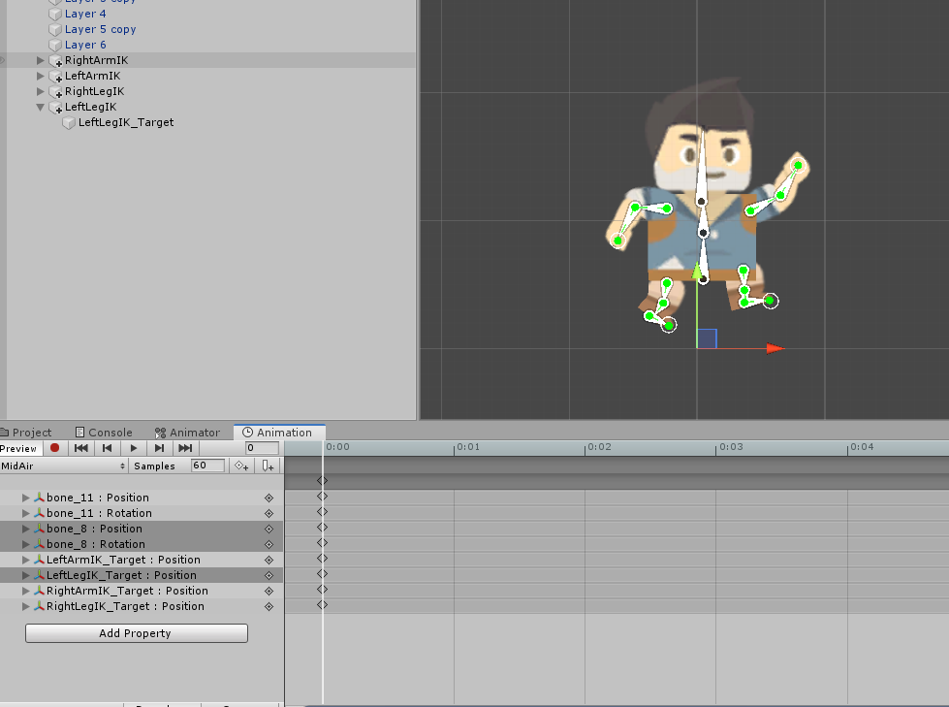
Task: Switch to the Animator tab
Action: tap(187, 433)
